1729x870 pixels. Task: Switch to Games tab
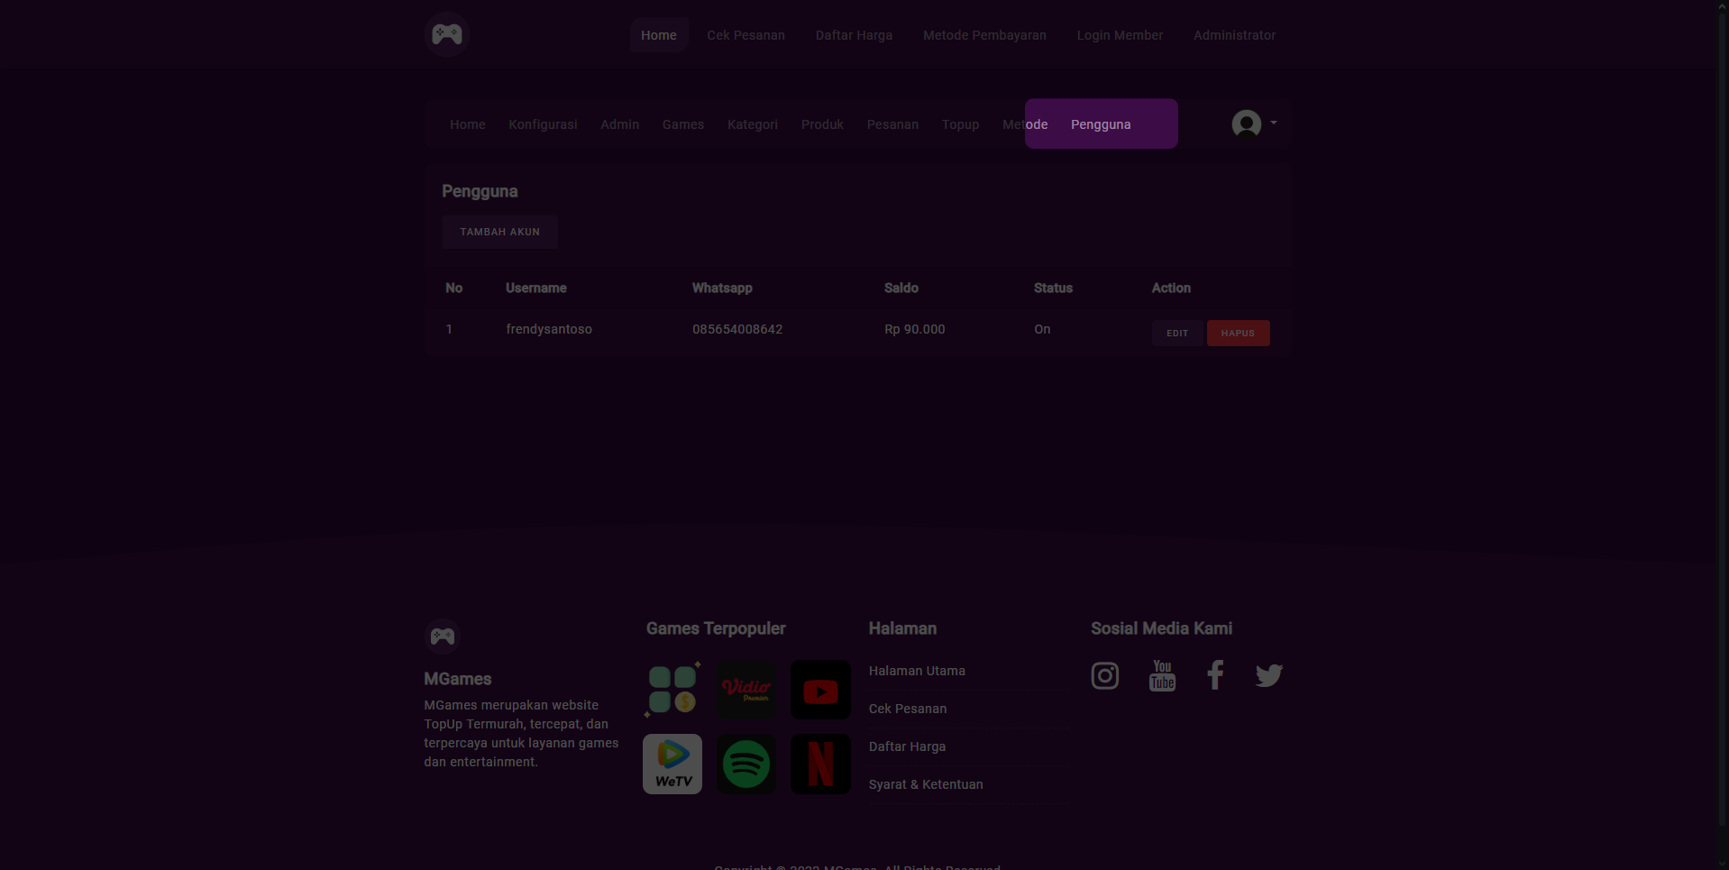[683, 124]
